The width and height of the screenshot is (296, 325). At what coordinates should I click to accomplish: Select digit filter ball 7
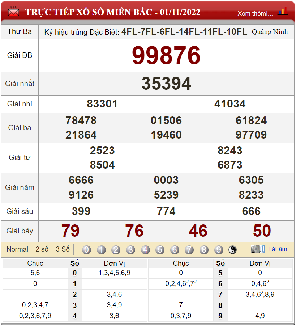click(189, 250)
